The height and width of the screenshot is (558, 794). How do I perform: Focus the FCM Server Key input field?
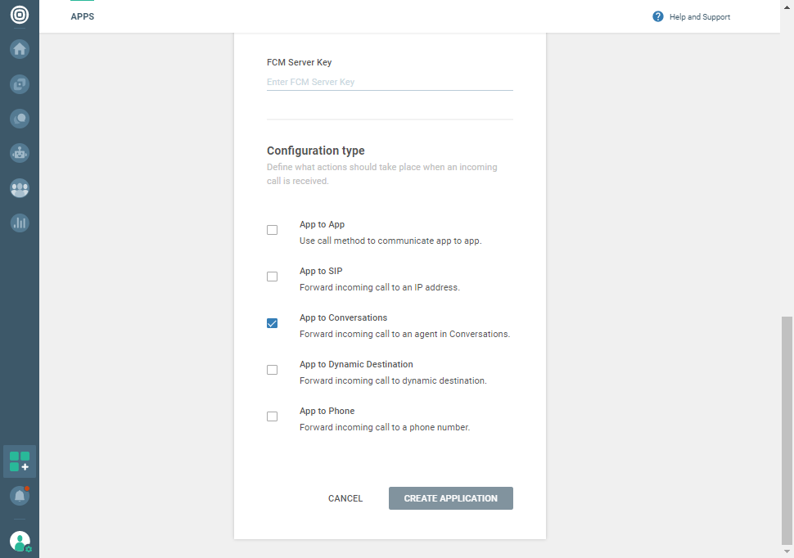[390, 82]
